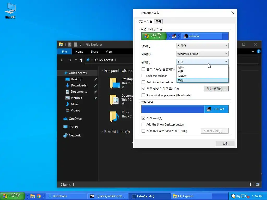Choose 왼쪽 from position list

[202, 67]
